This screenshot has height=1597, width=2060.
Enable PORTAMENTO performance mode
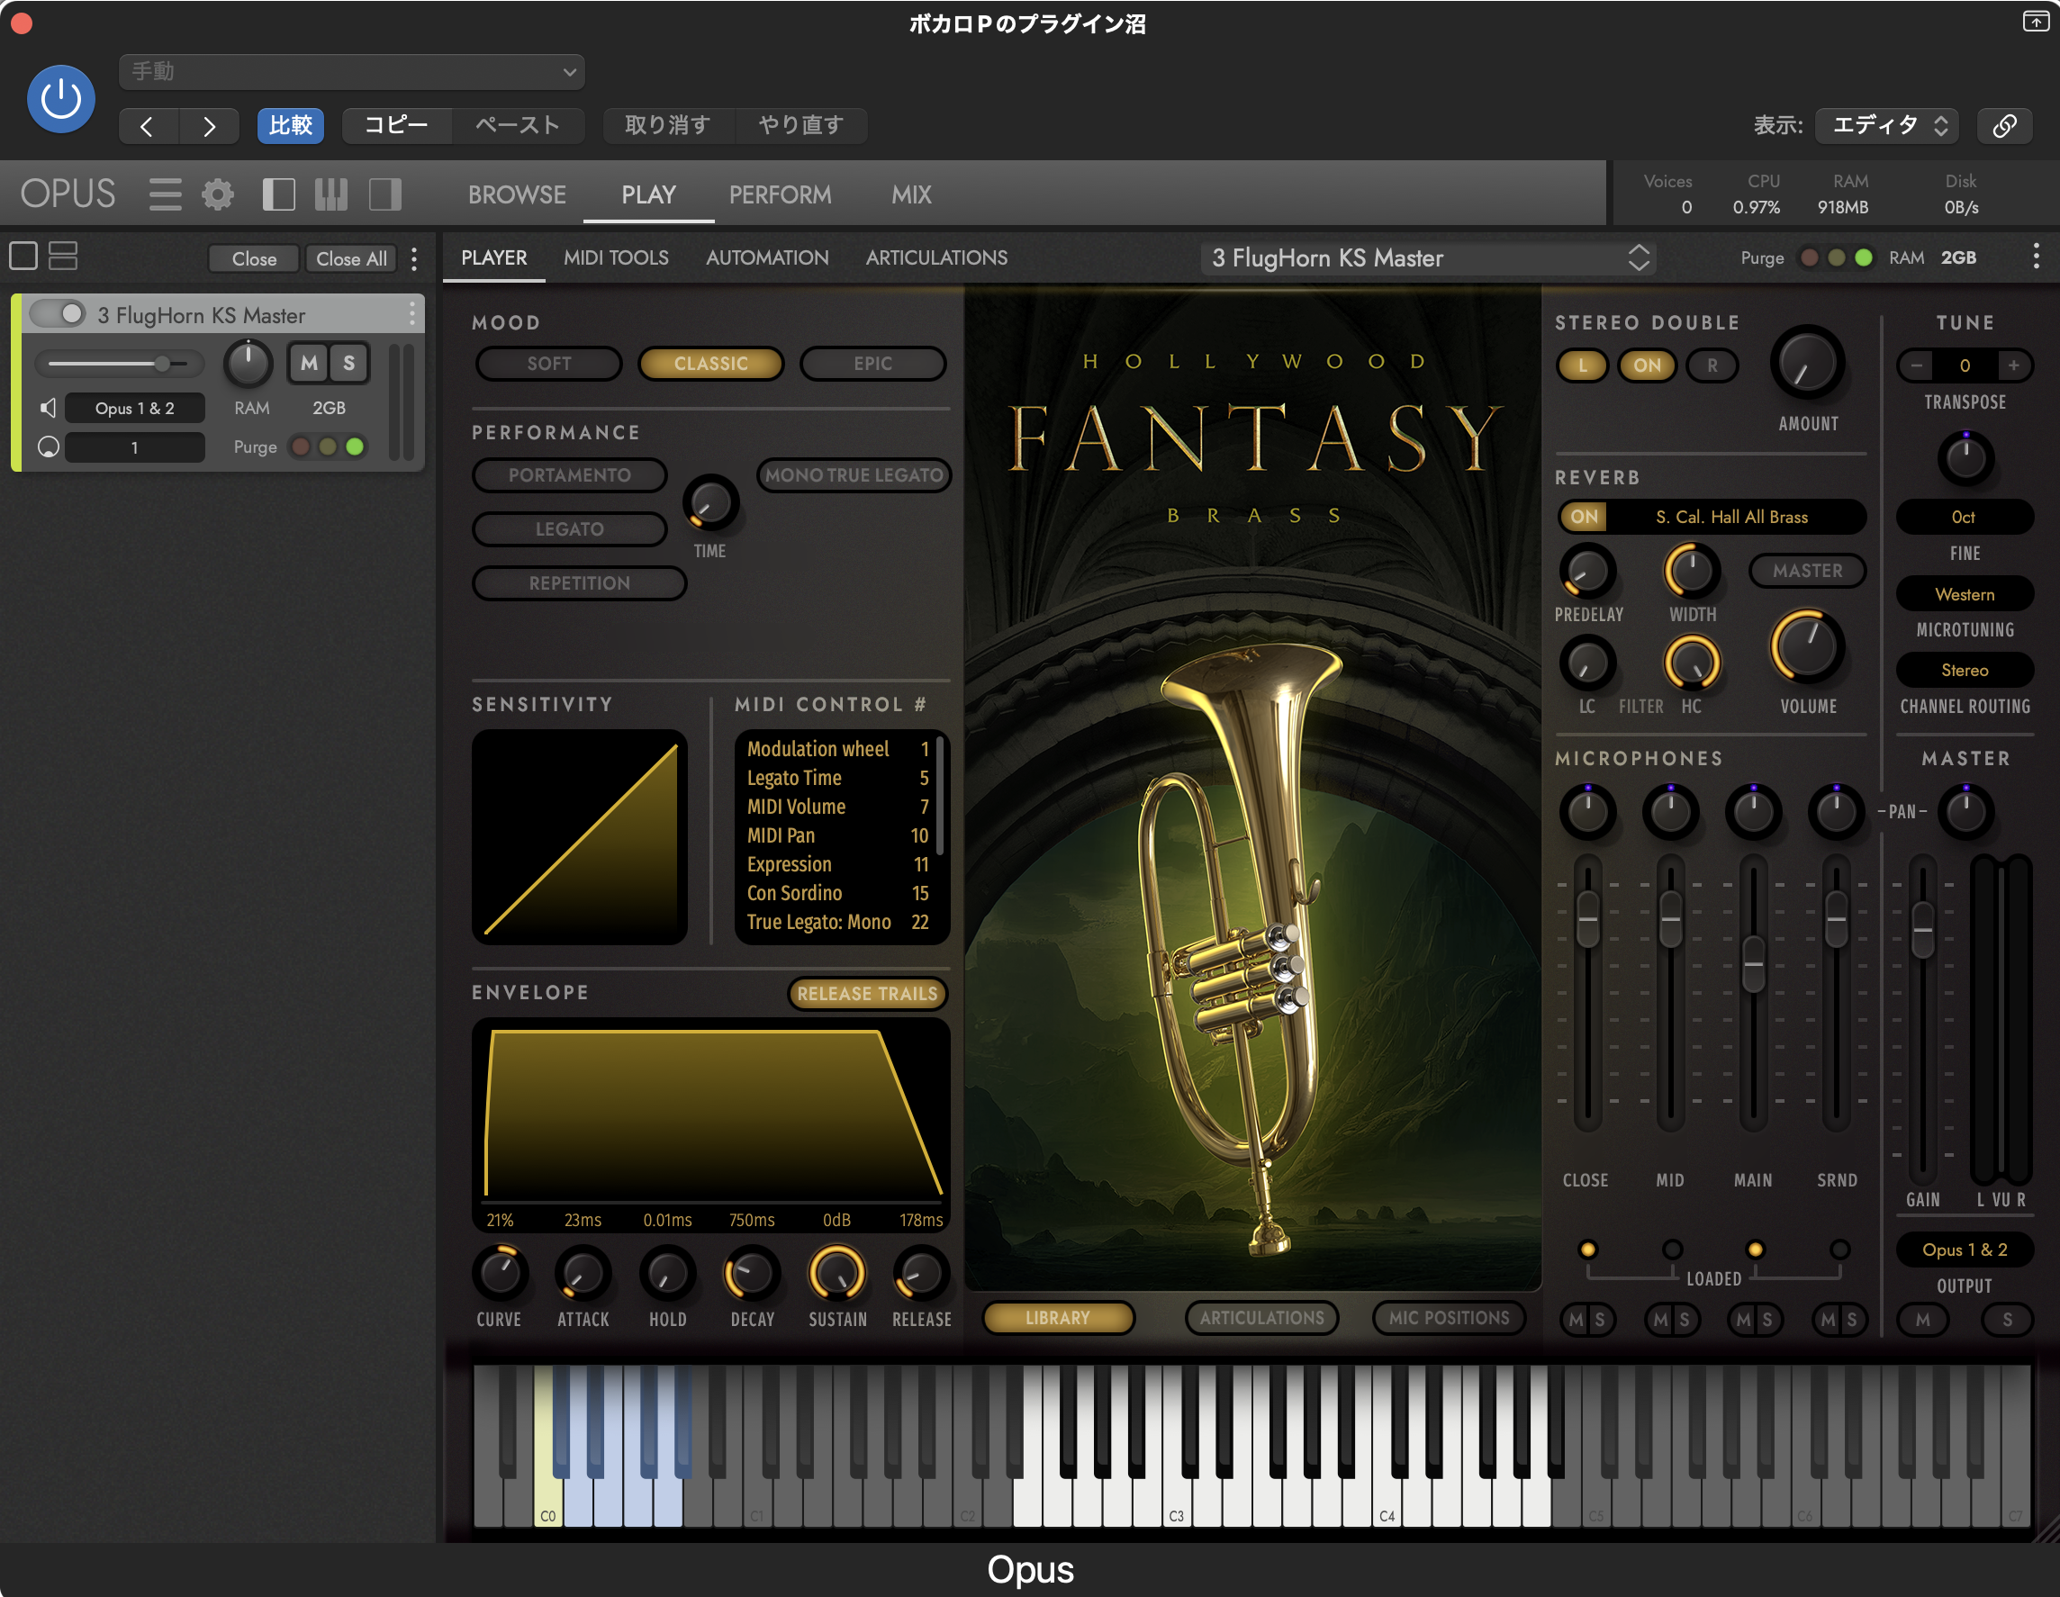570,474
